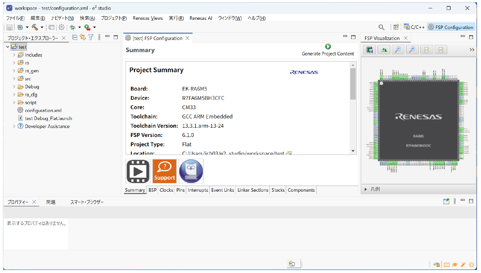The image size is (481, 273).
Task: Toggle link with editor in project explorer
Action: (83, 37)
